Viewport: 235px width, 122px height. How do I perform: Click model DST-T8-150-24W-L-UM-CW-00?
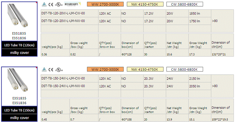(63, 78)
